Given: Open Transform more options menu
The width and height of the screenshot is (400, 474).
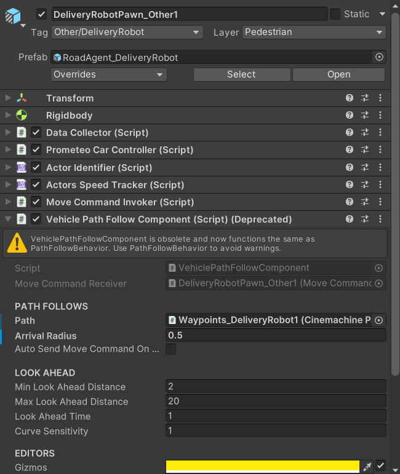Looking at the screenshot, I should tap(380, 98).
